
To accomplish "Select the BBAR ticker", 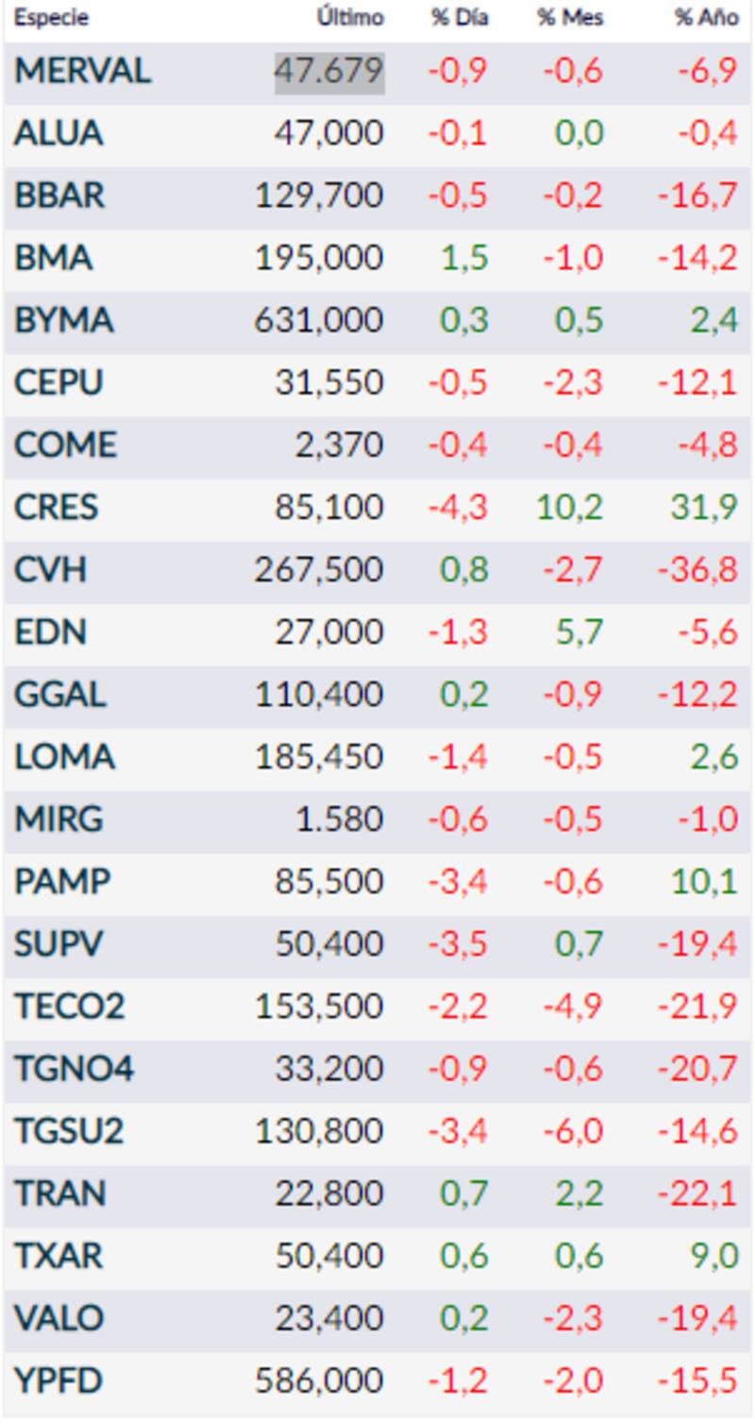I will [x=59, y=197].
